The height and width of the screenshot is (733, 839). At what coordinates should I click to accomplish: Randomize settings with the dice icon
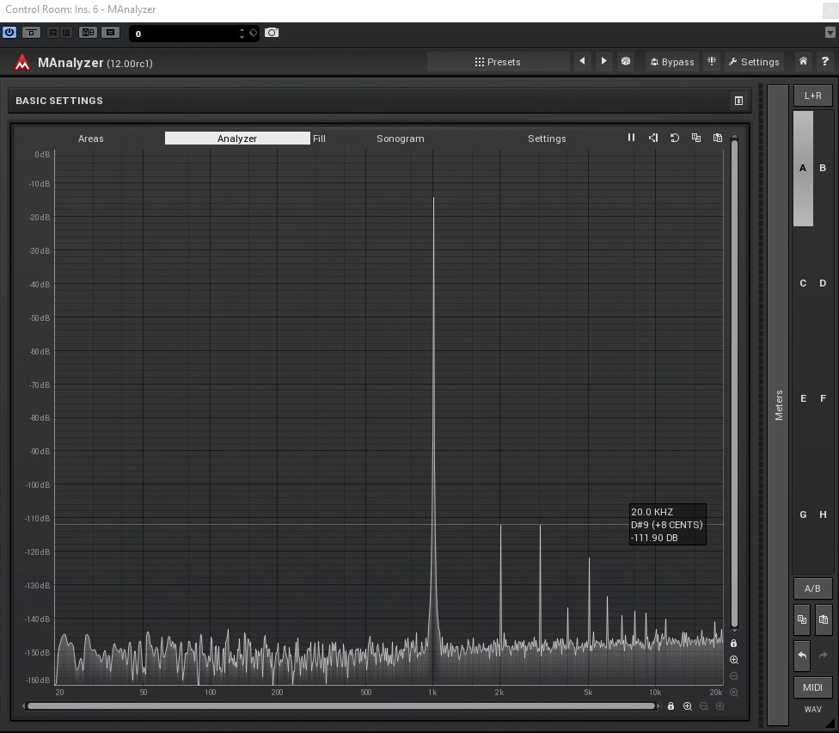tap(626, 61)
